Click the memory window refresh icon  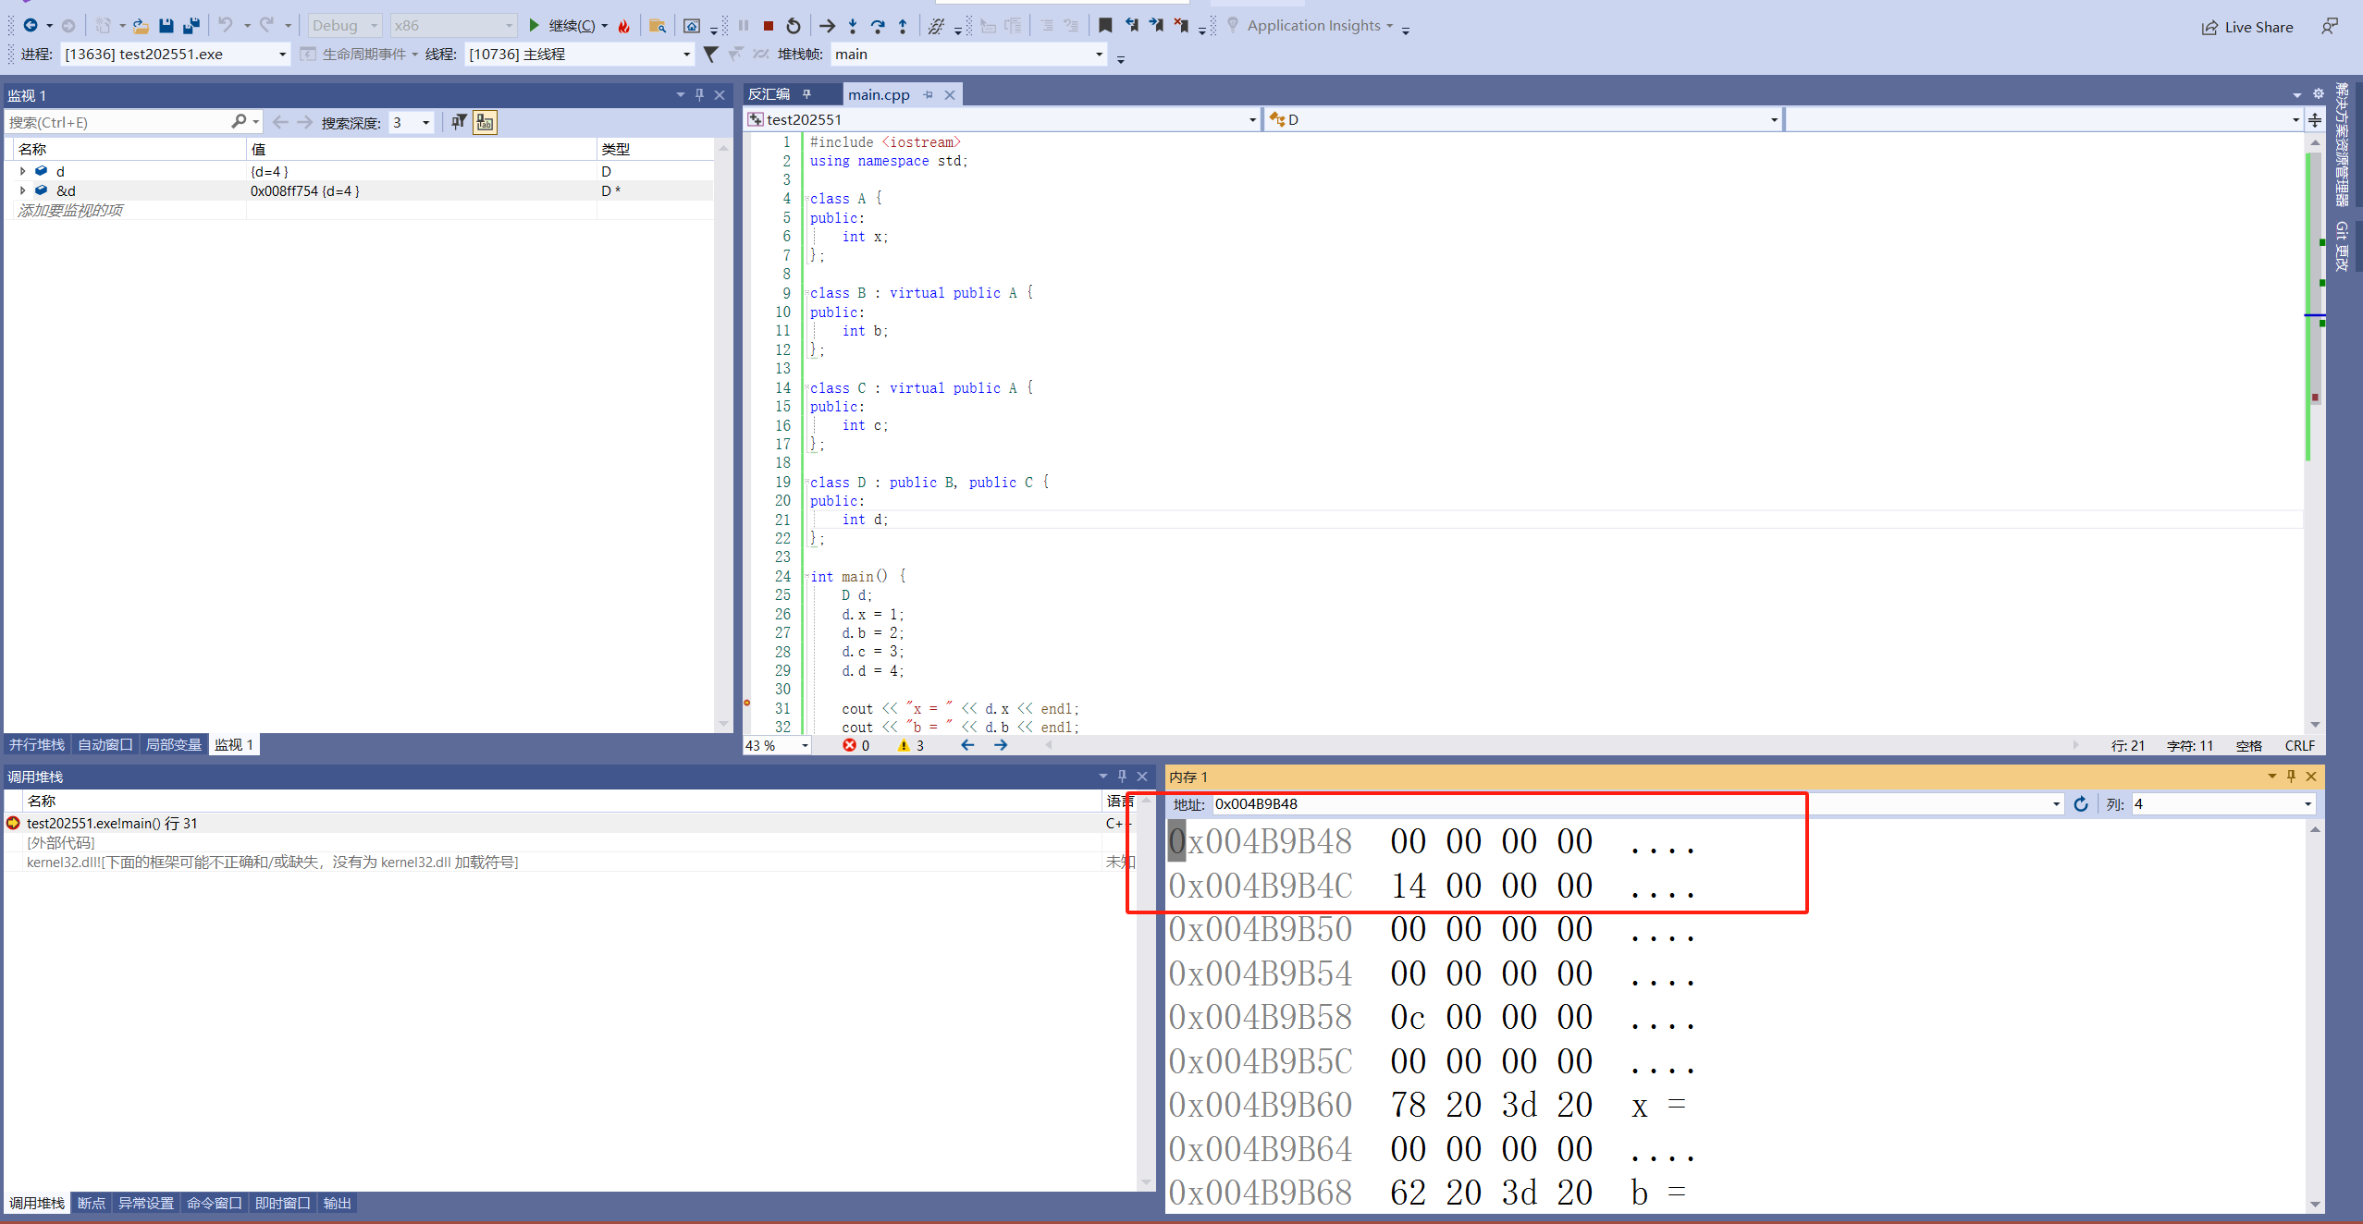click(2081, 804)
